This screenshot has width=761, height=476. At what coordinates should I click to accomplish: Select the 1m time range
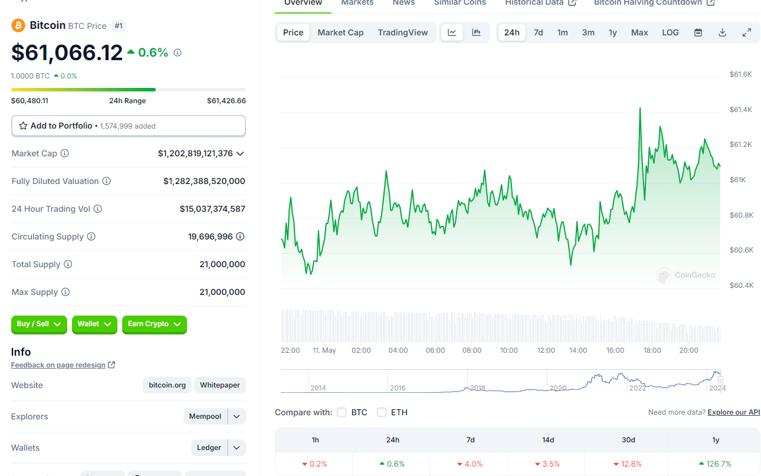click(x=563, y=32)
